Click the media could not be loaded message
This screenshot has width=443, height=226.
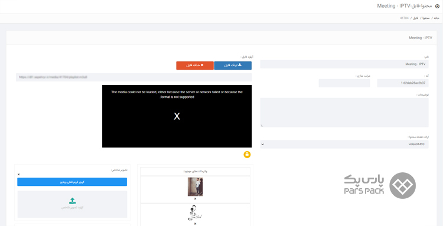[x=177, y=94]
